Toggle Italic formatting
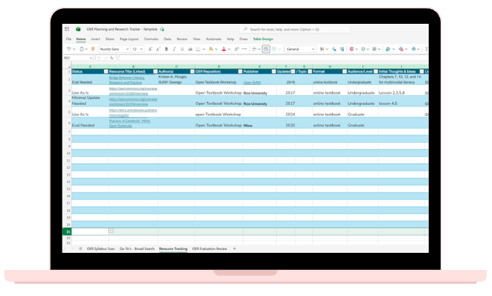The height and width of the screenshot is (296, 492). [x=174, y=49]
